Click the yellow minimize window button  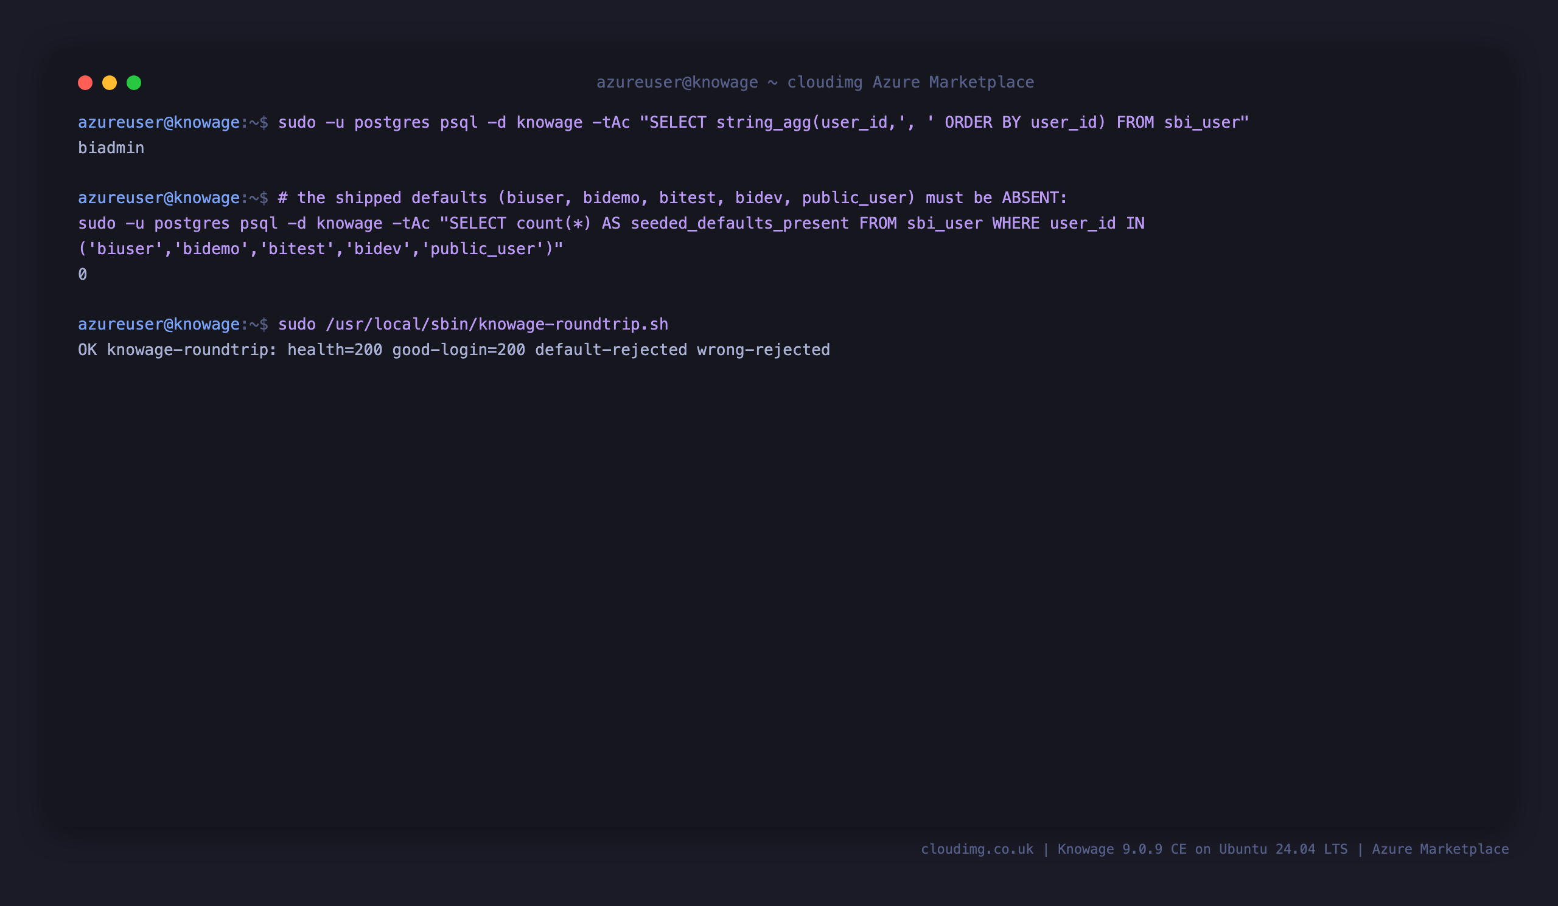point(110,83)
